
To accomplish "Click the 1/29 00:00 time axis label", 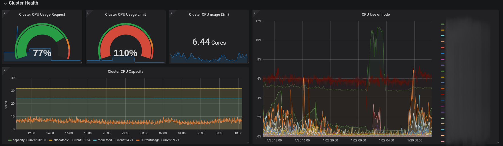I will tap(358, 140).
